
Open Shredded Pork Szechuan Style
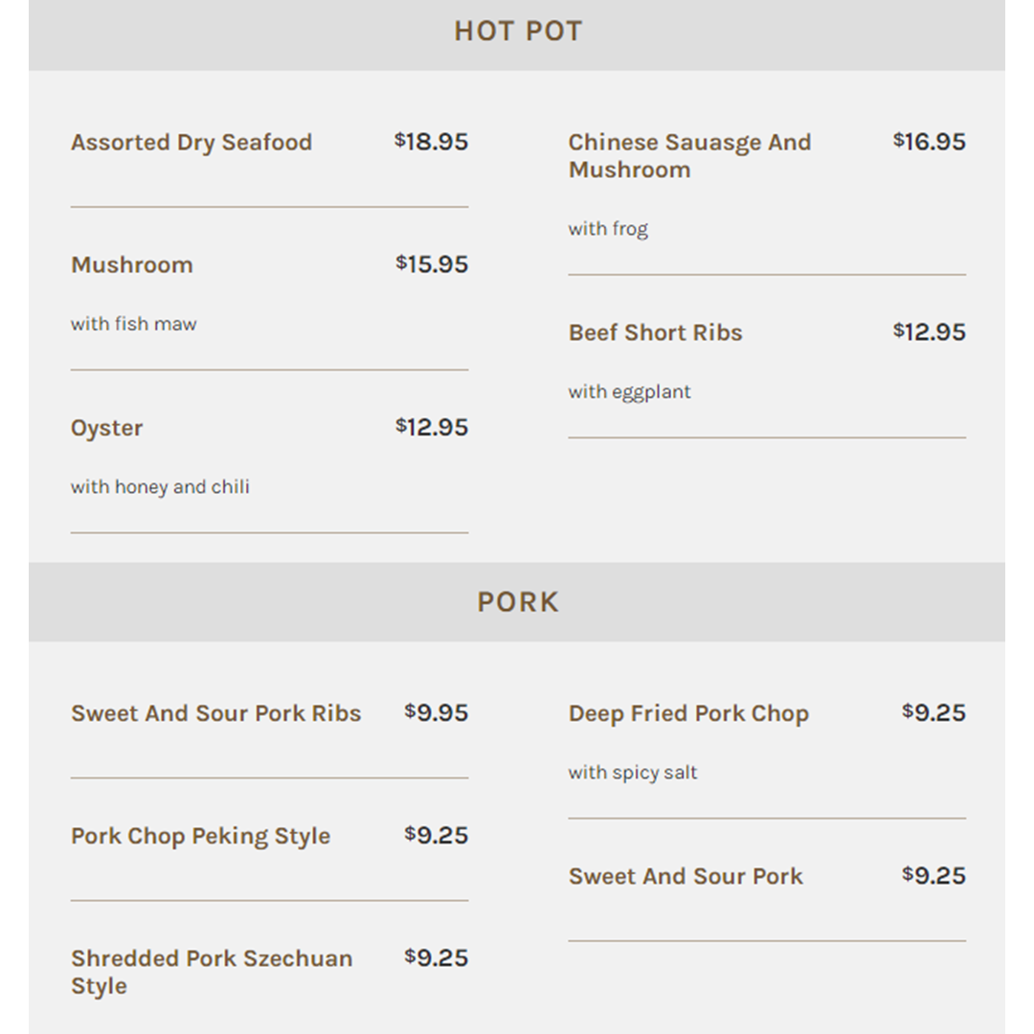[x=212, y=972]
